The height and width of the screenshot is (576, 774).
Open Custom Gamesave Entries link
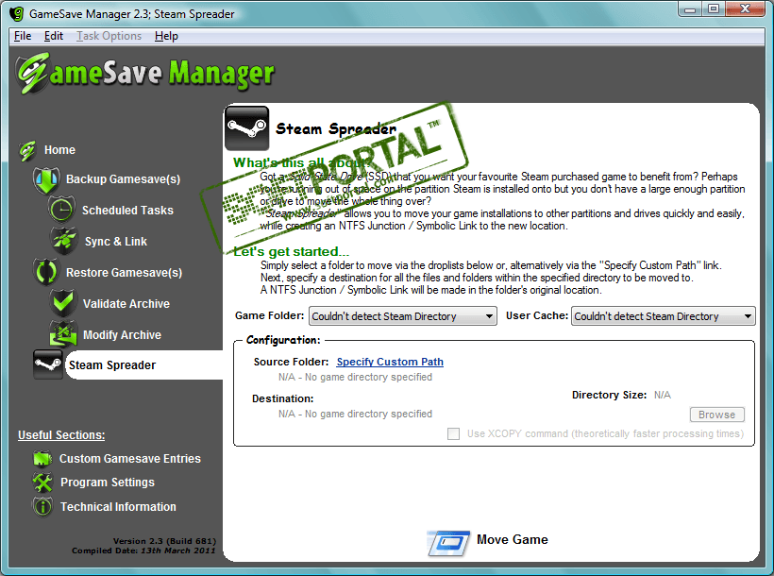tap(130, 458)
